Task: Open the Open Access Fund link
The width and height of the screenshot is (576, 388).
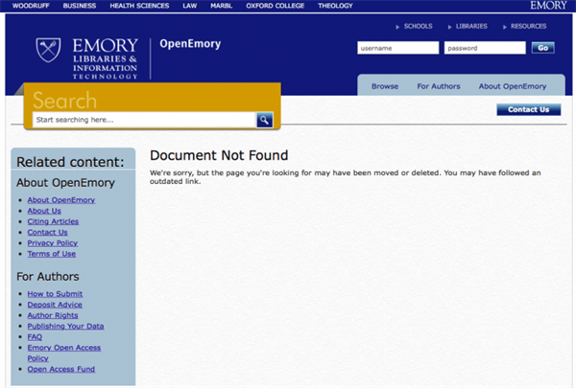Action: tap(61, 369)
